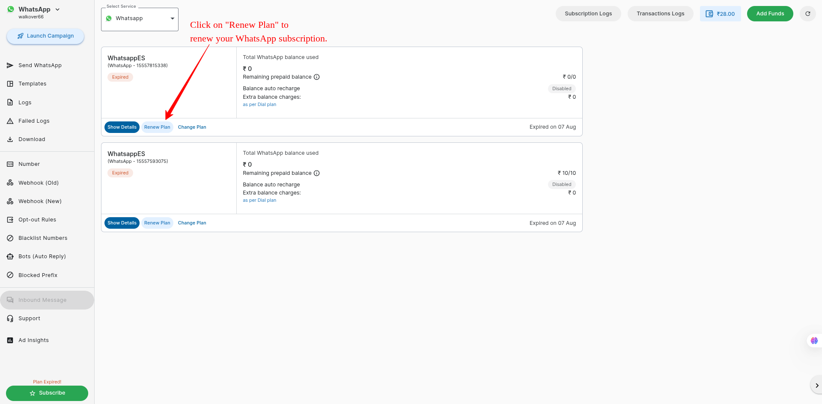Show Details for number 15557593075
Image resolution: width=822 pixels, height=404 pixels.
click(x=122, y=223)
